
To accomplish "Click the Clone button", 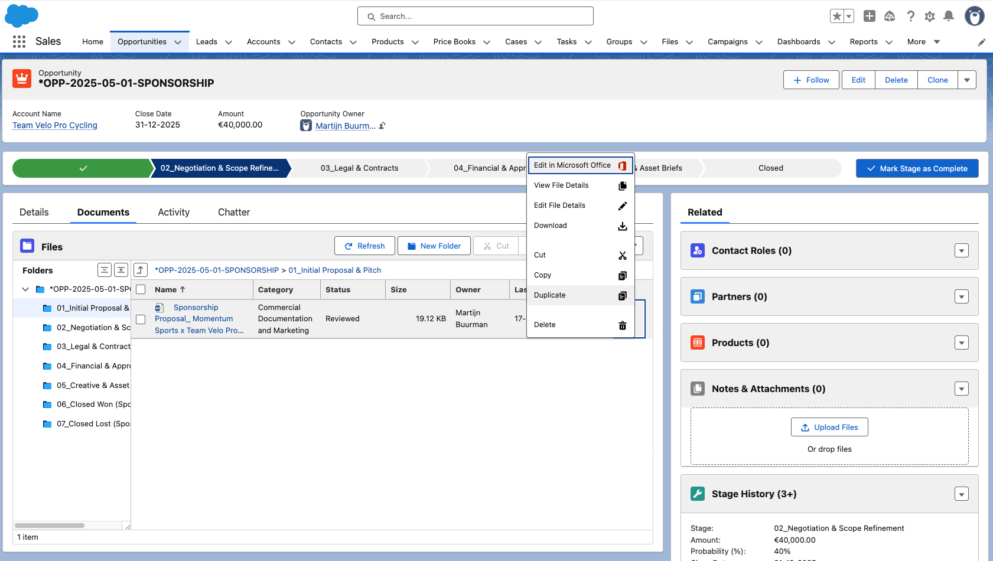I will 937,80.
